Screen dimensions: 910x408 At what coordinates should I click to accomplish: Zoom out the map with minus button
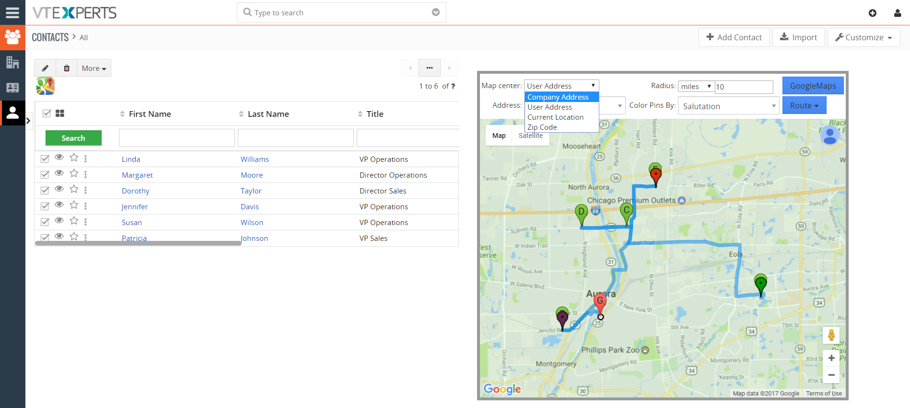coord(831,375)
